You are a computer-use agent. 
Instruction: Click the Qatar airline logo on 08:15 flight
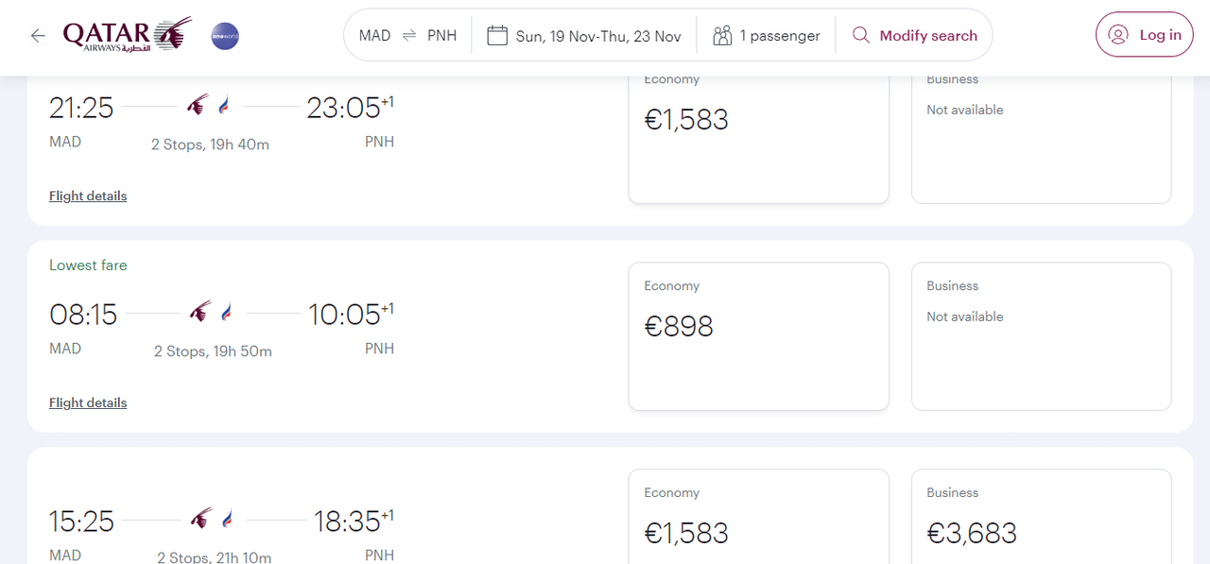(200, 312)
